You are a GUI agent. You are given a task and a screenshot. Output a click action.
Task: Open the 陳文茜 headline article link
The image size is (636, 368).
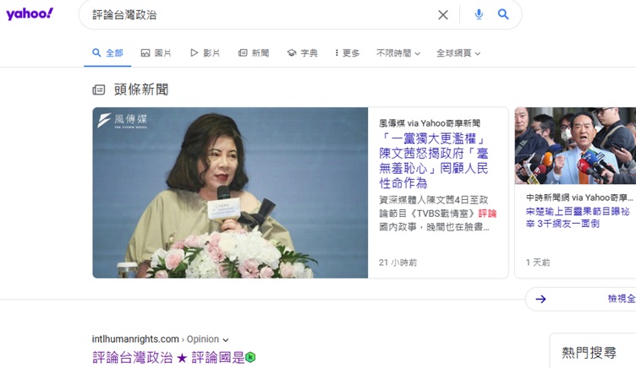(434, 160)
